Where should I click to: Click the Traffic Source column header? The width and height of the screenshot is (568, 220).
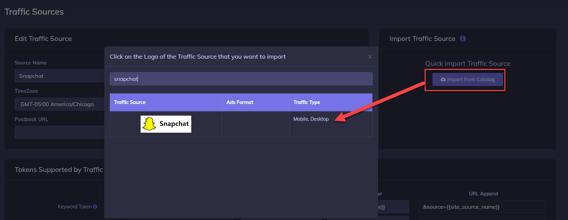point(166,102)
